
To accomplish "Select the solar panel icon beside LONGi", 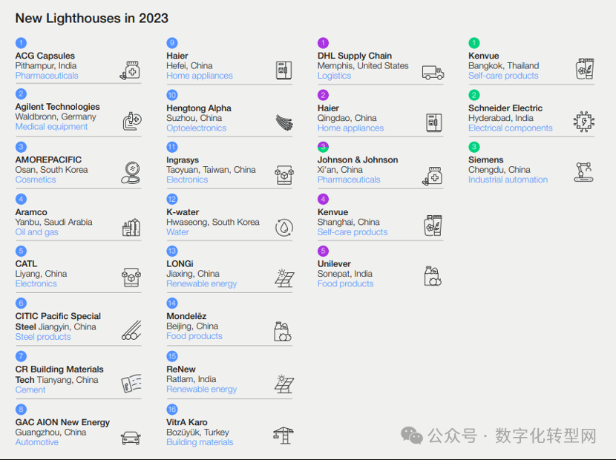I will [284, 279].
